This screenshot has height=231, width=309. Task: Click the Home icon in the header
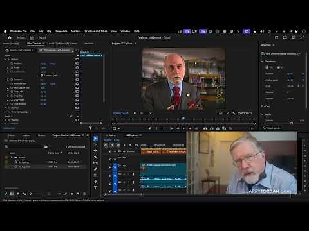pos(10,37)
